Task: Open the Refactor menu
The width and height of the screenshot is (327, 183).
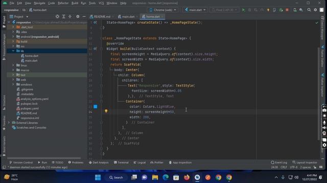Action: tap(63, 3)
